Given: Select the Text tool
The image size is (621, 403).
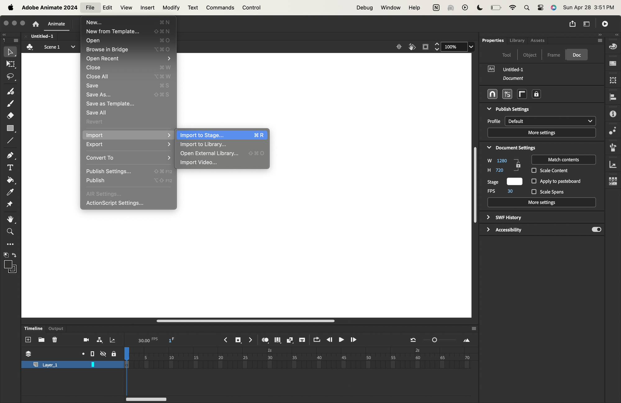Looking at the screenshot, I should pos(10,168).
